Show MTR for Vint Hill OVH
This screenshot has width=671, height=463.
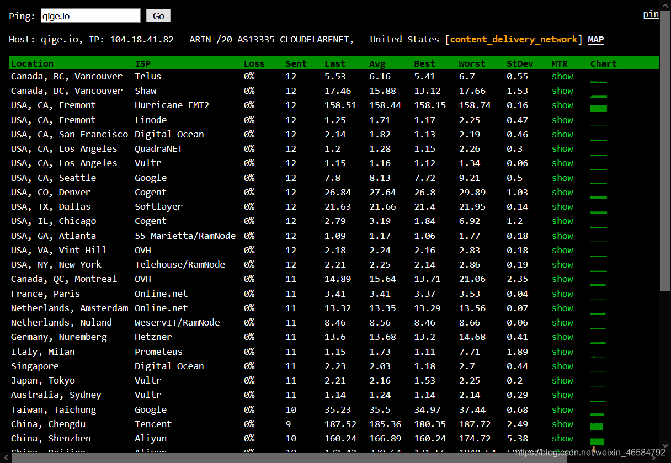pos(562,250)
